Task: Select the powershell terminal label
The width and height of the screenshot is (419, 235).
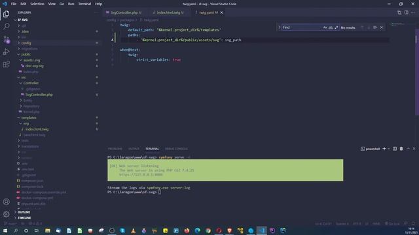Action: (371, 149)
